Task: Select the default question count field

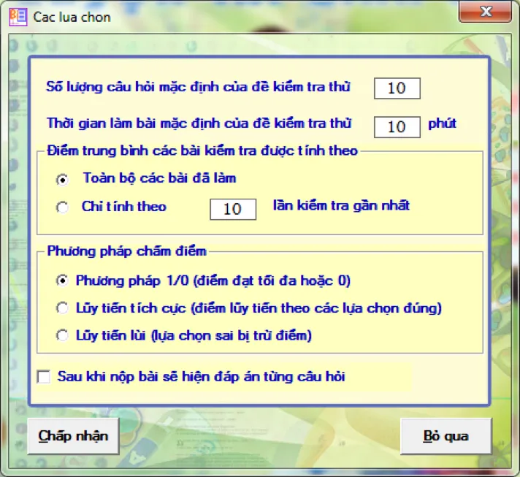Action: (397, 88)
